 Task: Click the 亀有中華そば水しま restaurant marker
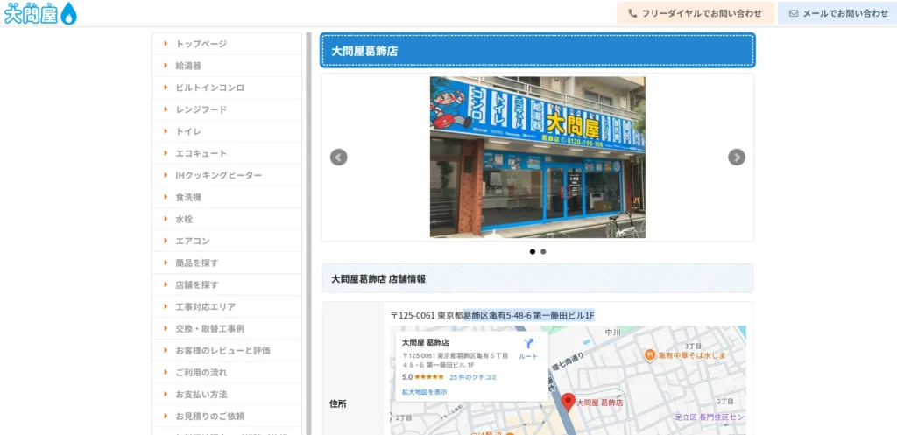pyautogui.click(x=650, y=354)
